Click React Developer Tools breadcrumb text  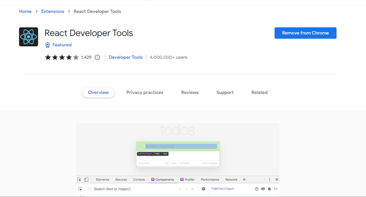click(x=97, y=11)
